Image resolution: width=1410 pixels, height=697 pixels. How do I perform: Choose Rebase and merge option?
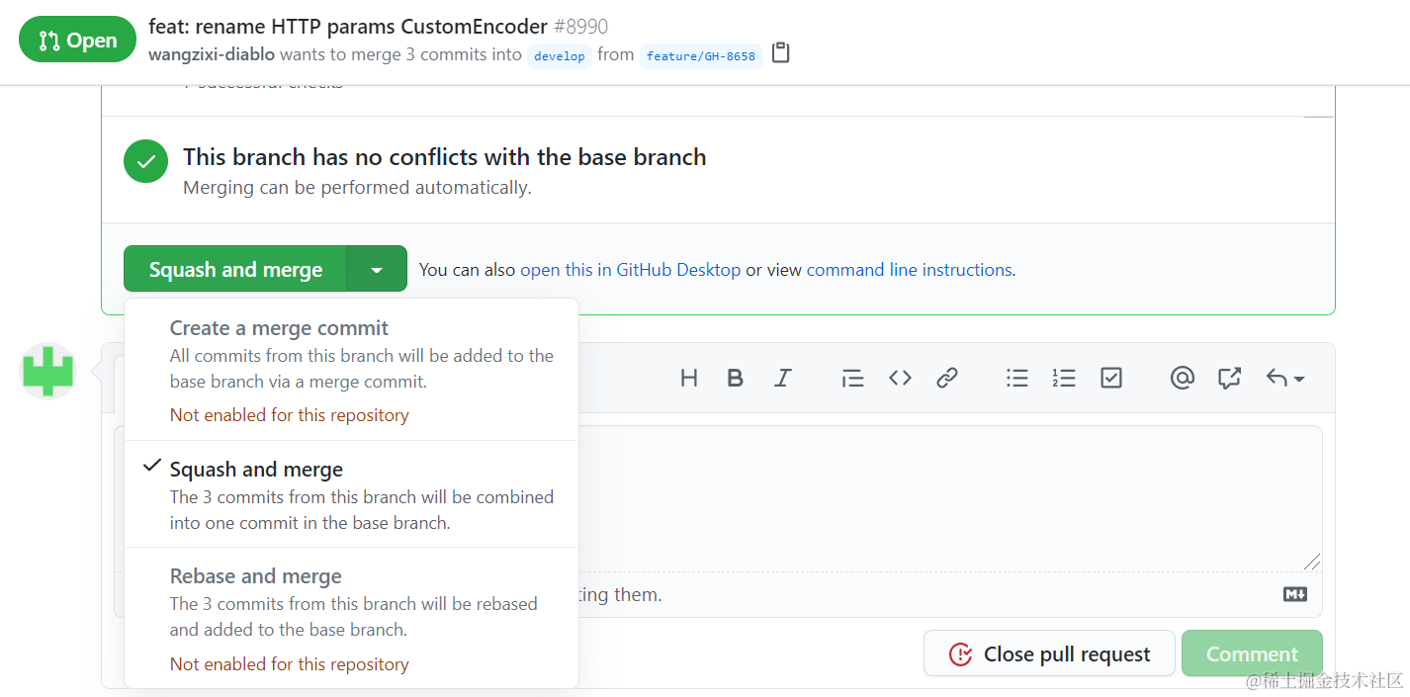tap(351, 619)
